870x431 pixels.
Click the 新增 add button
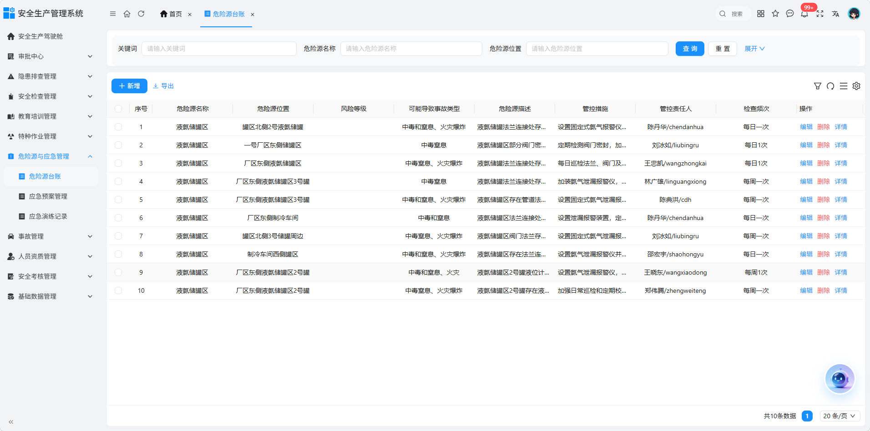(x=129, y=86)
